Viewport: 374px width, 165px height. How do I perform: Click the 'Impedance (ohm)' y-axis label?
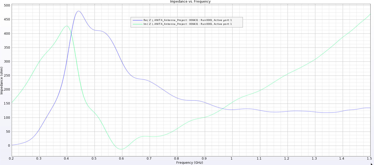click(x=2, y=81)
